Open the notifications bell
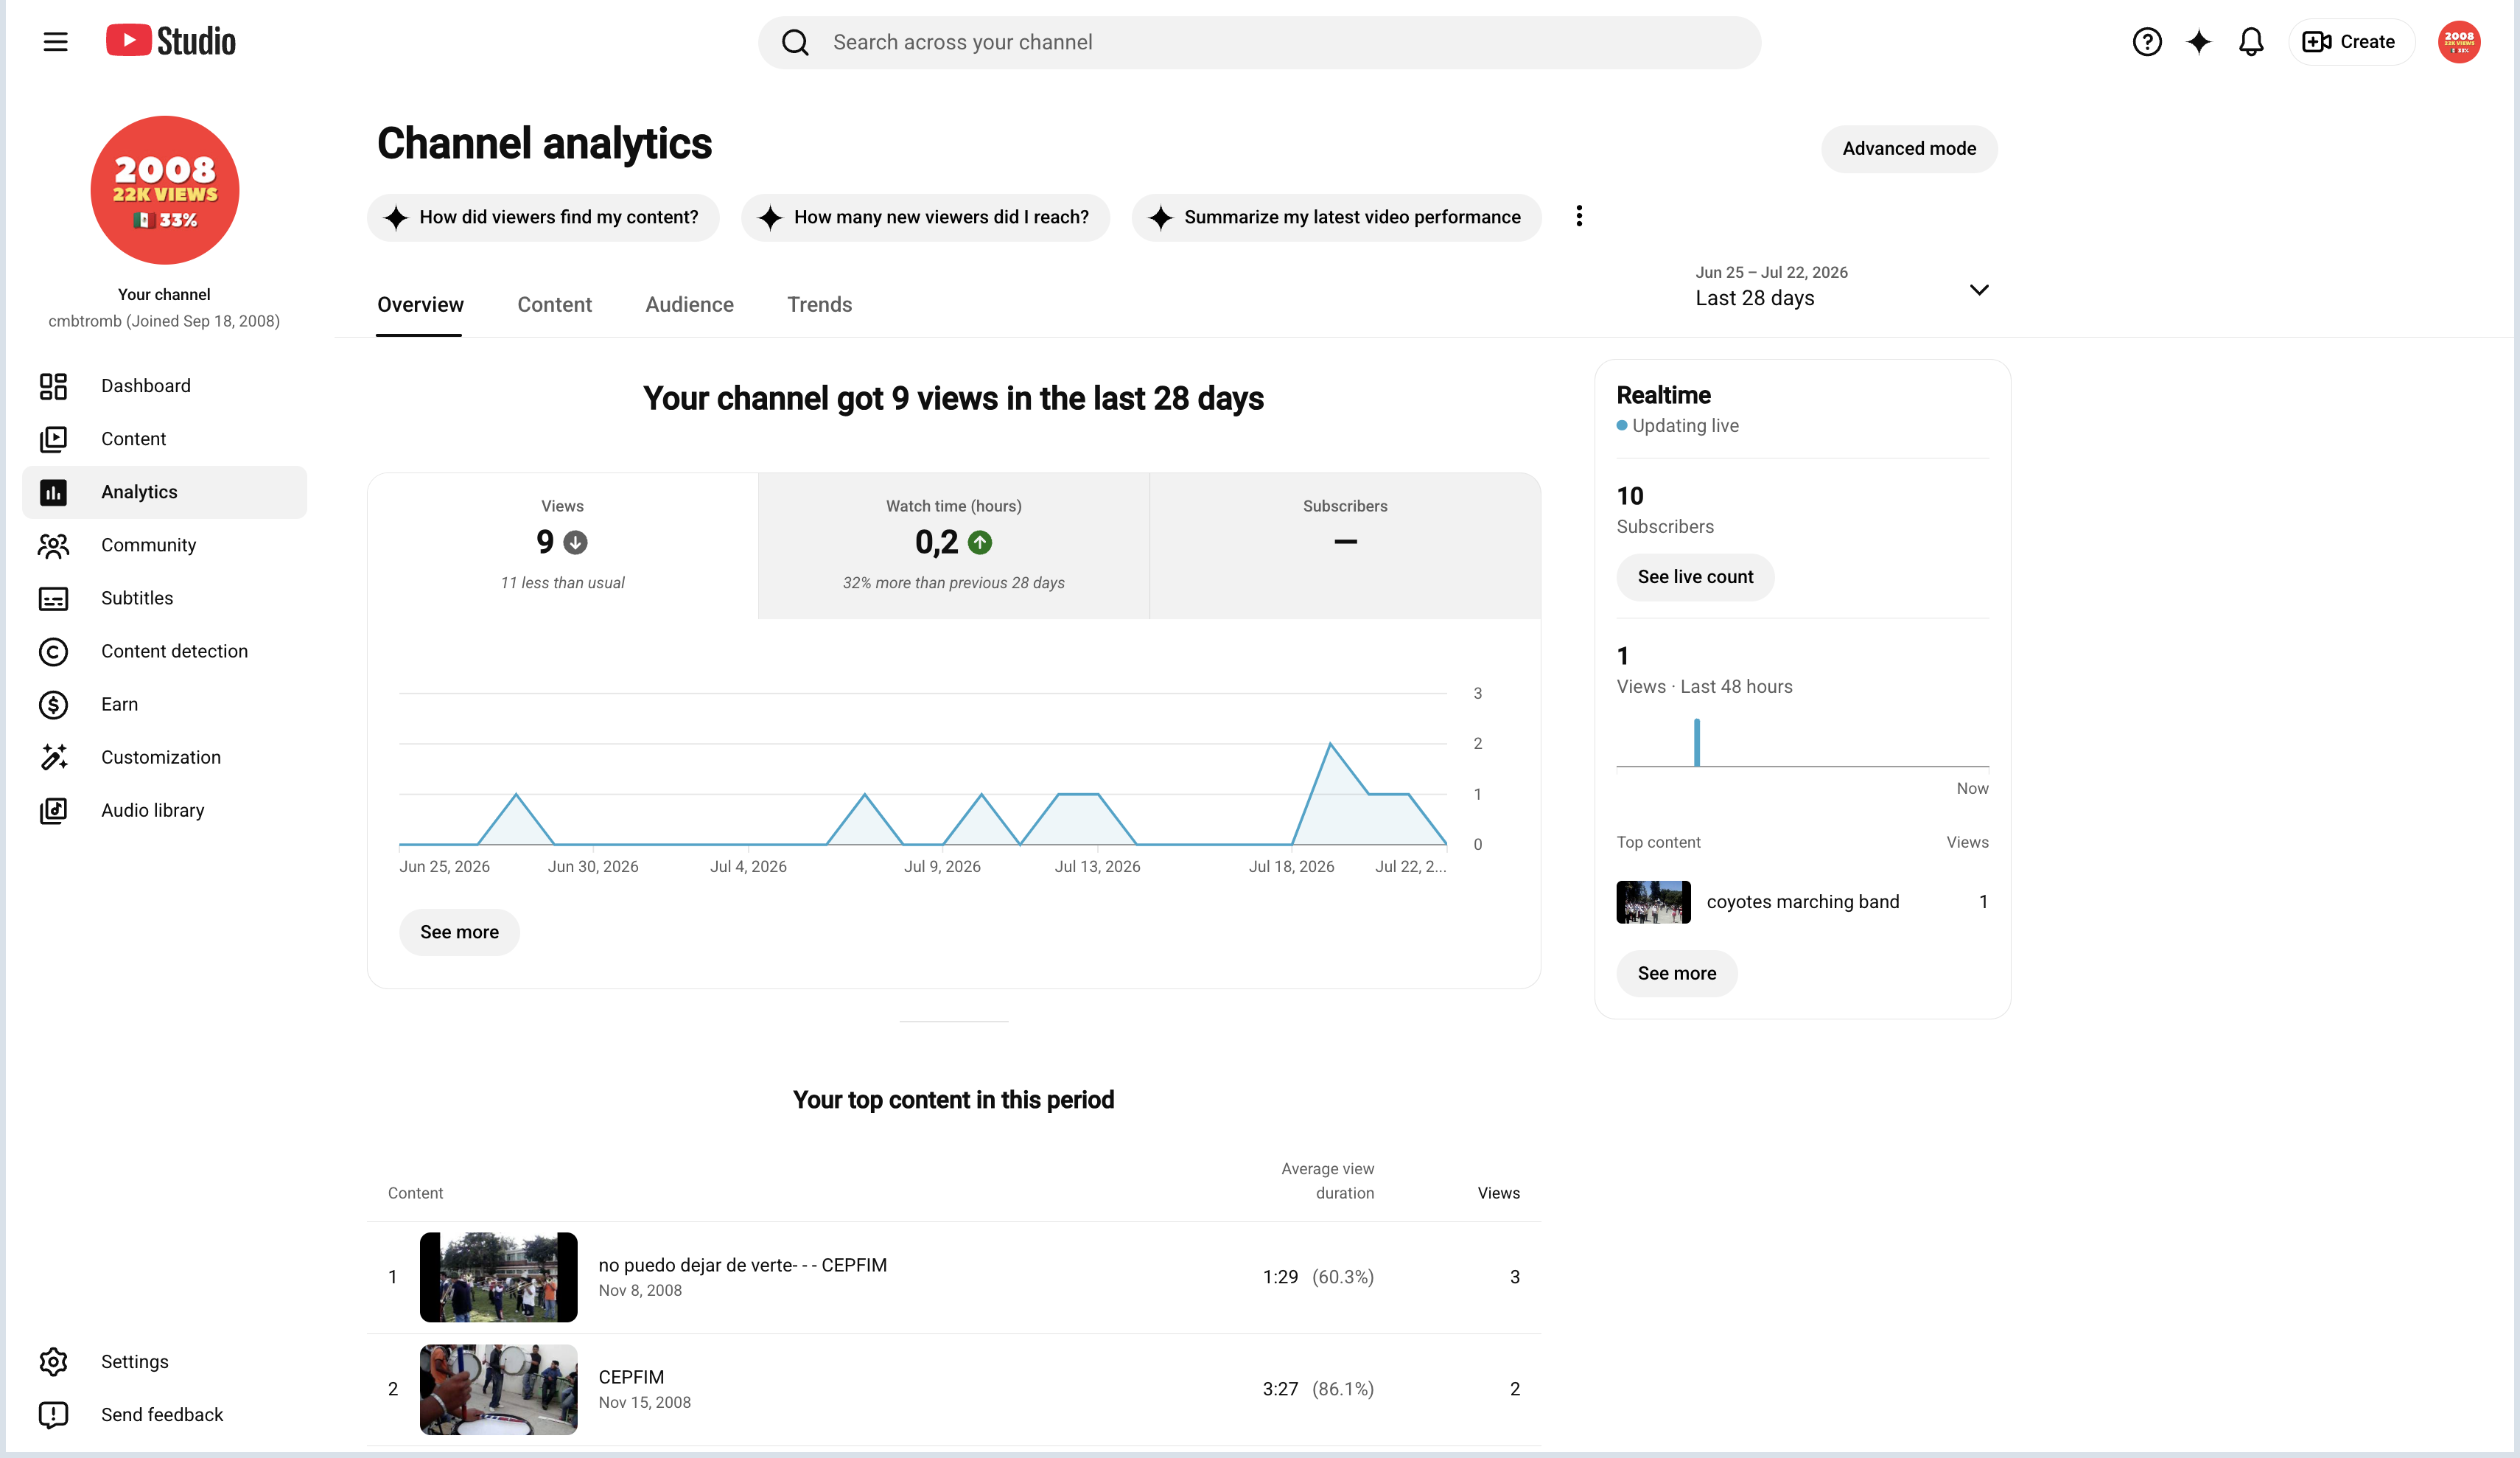Screen dimensions: 2520x1458 pos(2251,42)
